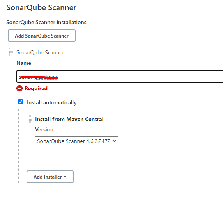Click the Version label above the dropdown
Viewport: 223px width, 204px height.
(44, 129)
